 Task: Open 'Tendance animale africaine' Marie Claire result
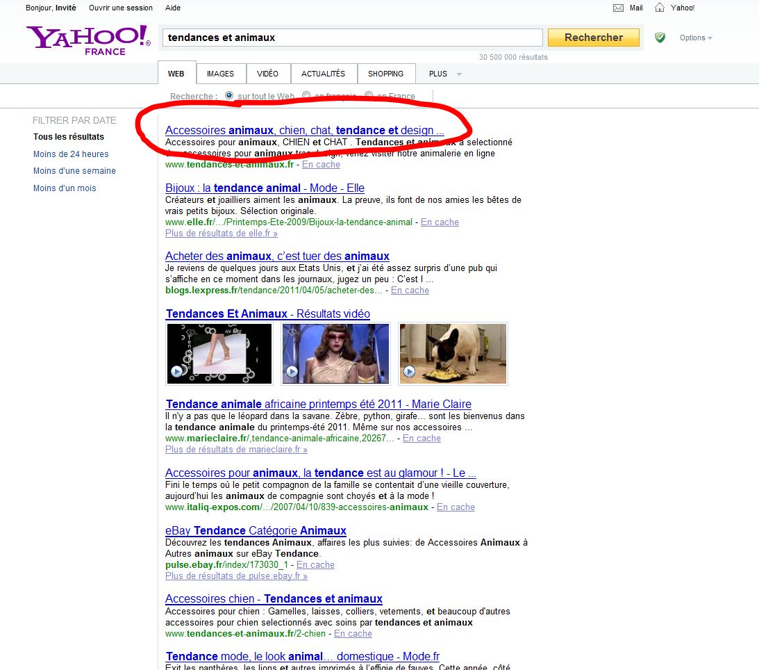pos(319,404)
